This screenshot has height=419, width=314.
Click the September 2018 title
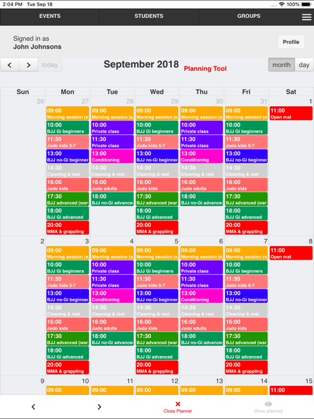(x=141, y=64)
